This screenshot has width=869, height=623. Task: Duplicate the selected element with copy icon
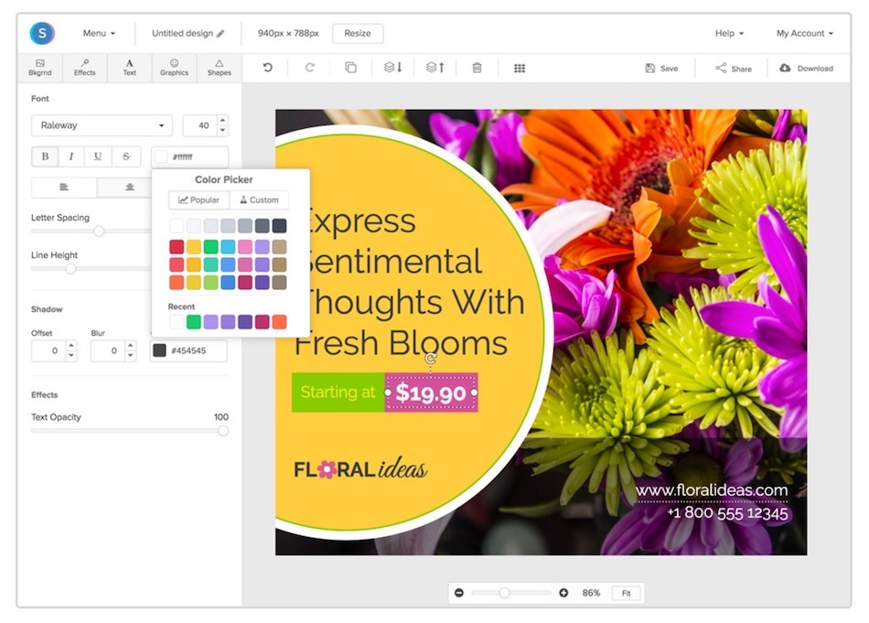point(350,68)
